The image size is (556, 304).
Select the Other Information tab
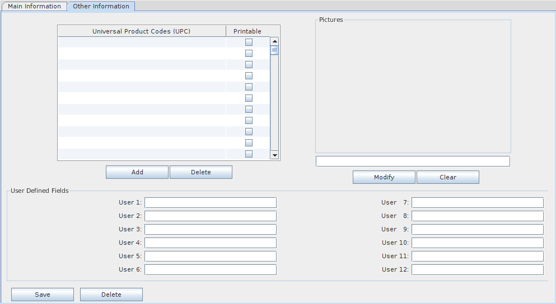click(x=101, y=7)
